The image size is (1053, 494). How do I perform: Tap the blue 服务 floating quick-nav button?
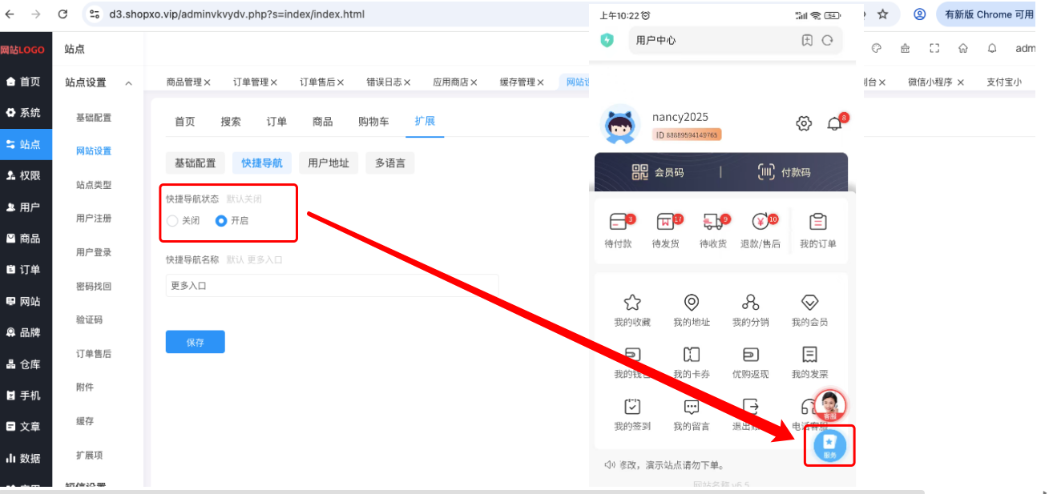click(829, 446)
